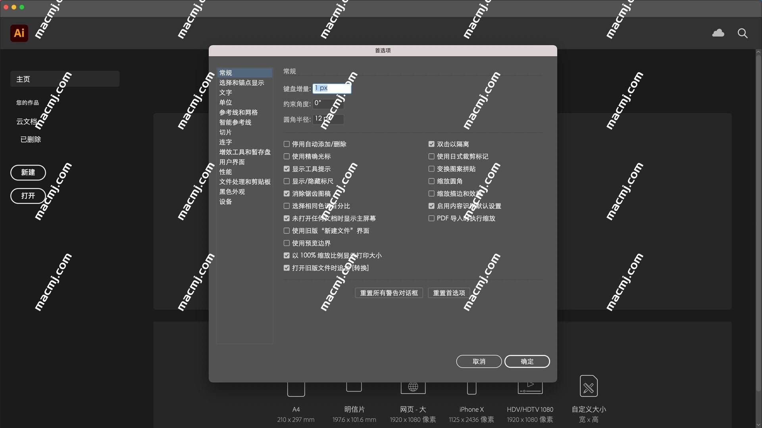Open 云文档 in the home sidebar
The width and height of the screenshot is (762, 428).
27,122
